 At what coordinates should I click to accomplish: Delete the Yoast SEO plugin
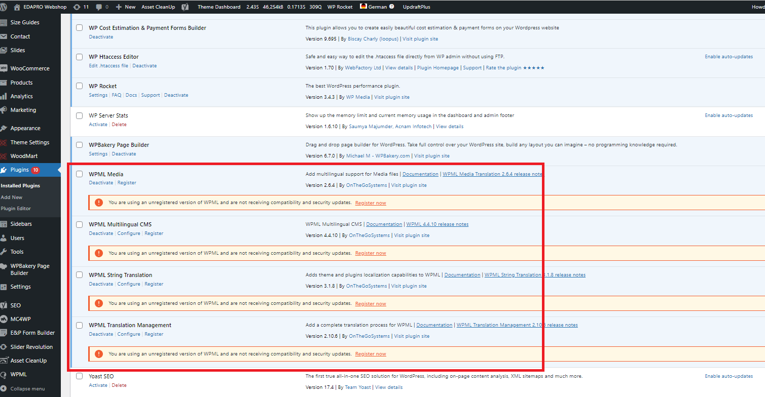pyautogui.click(x=119, y=385)
